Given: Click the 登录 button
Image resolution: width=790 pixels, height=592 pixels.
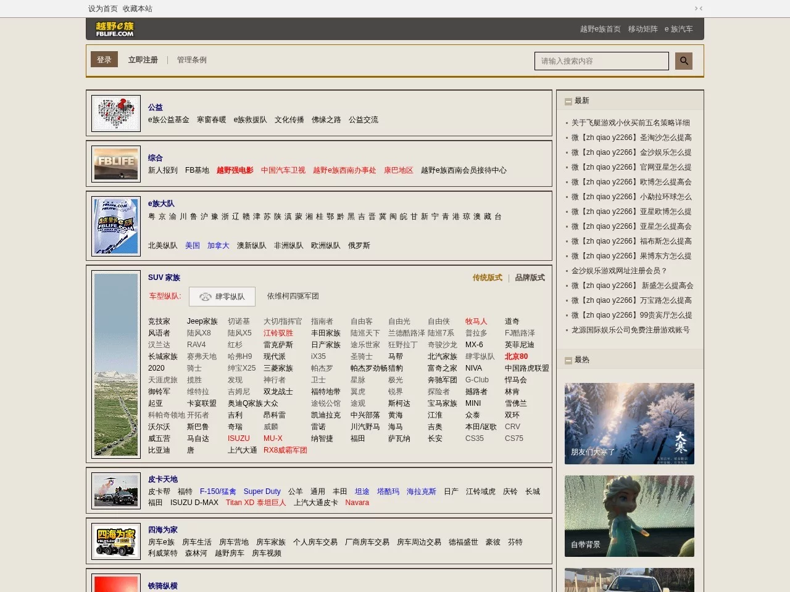Looking at the screenshot, I should [104, 60].
